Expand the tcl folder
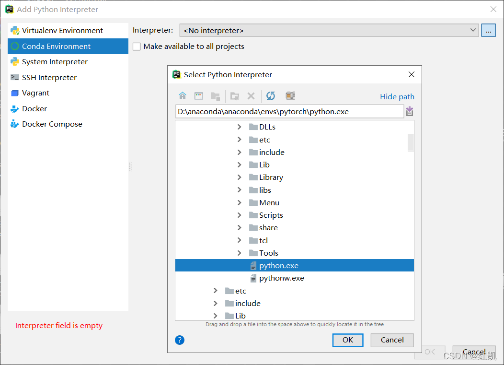The width and height of the screenshot is (504, 365). (240, 240)
